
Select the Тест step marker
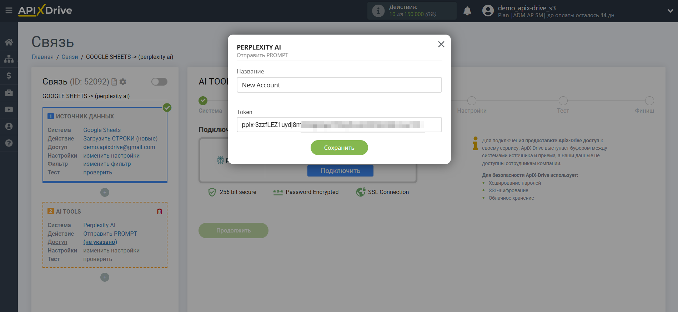pyautogui.click(x=563, y=101)
